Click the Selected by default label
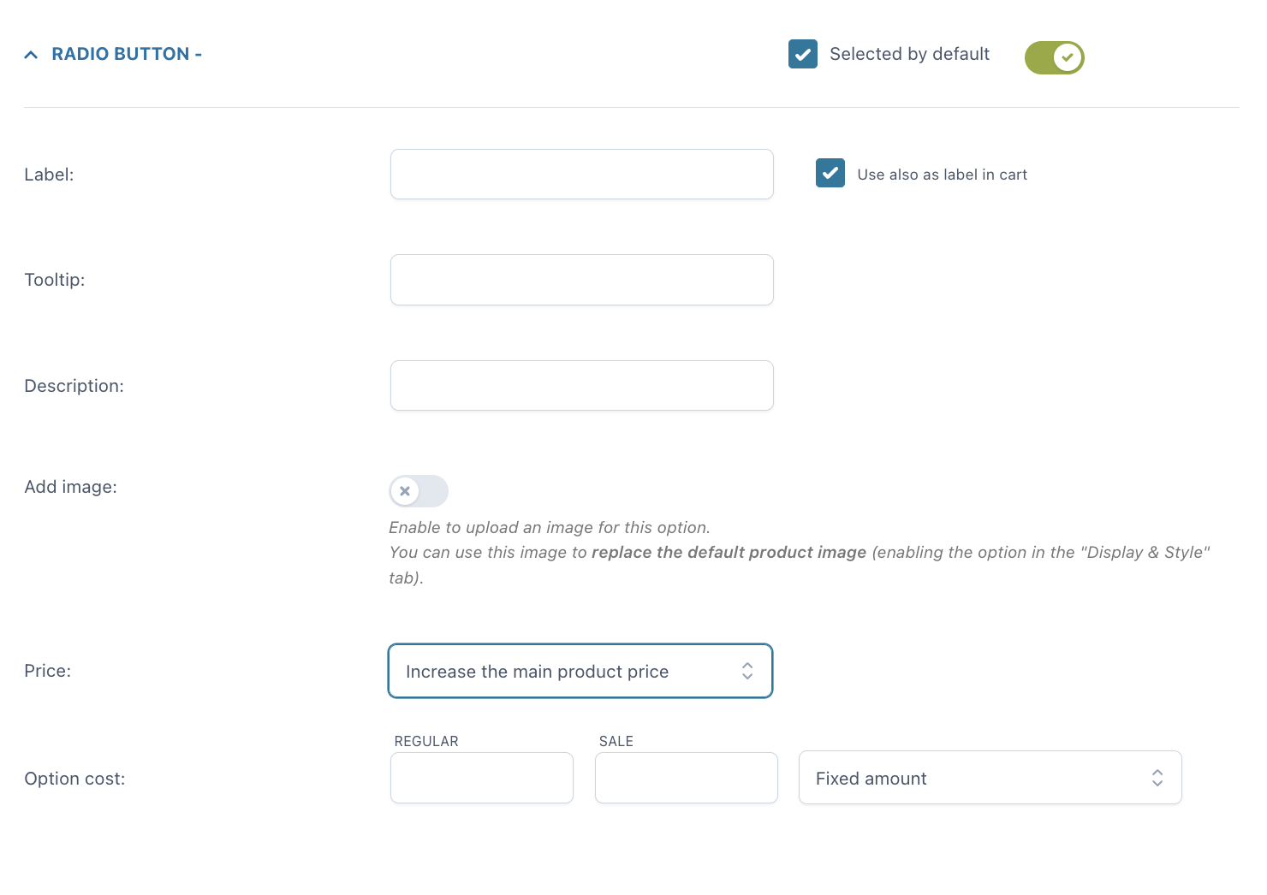 point(909,54)
